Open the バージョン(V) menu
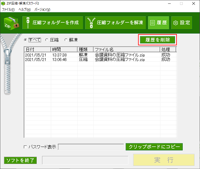Viewport: 200px width, 169px height. 42,10
